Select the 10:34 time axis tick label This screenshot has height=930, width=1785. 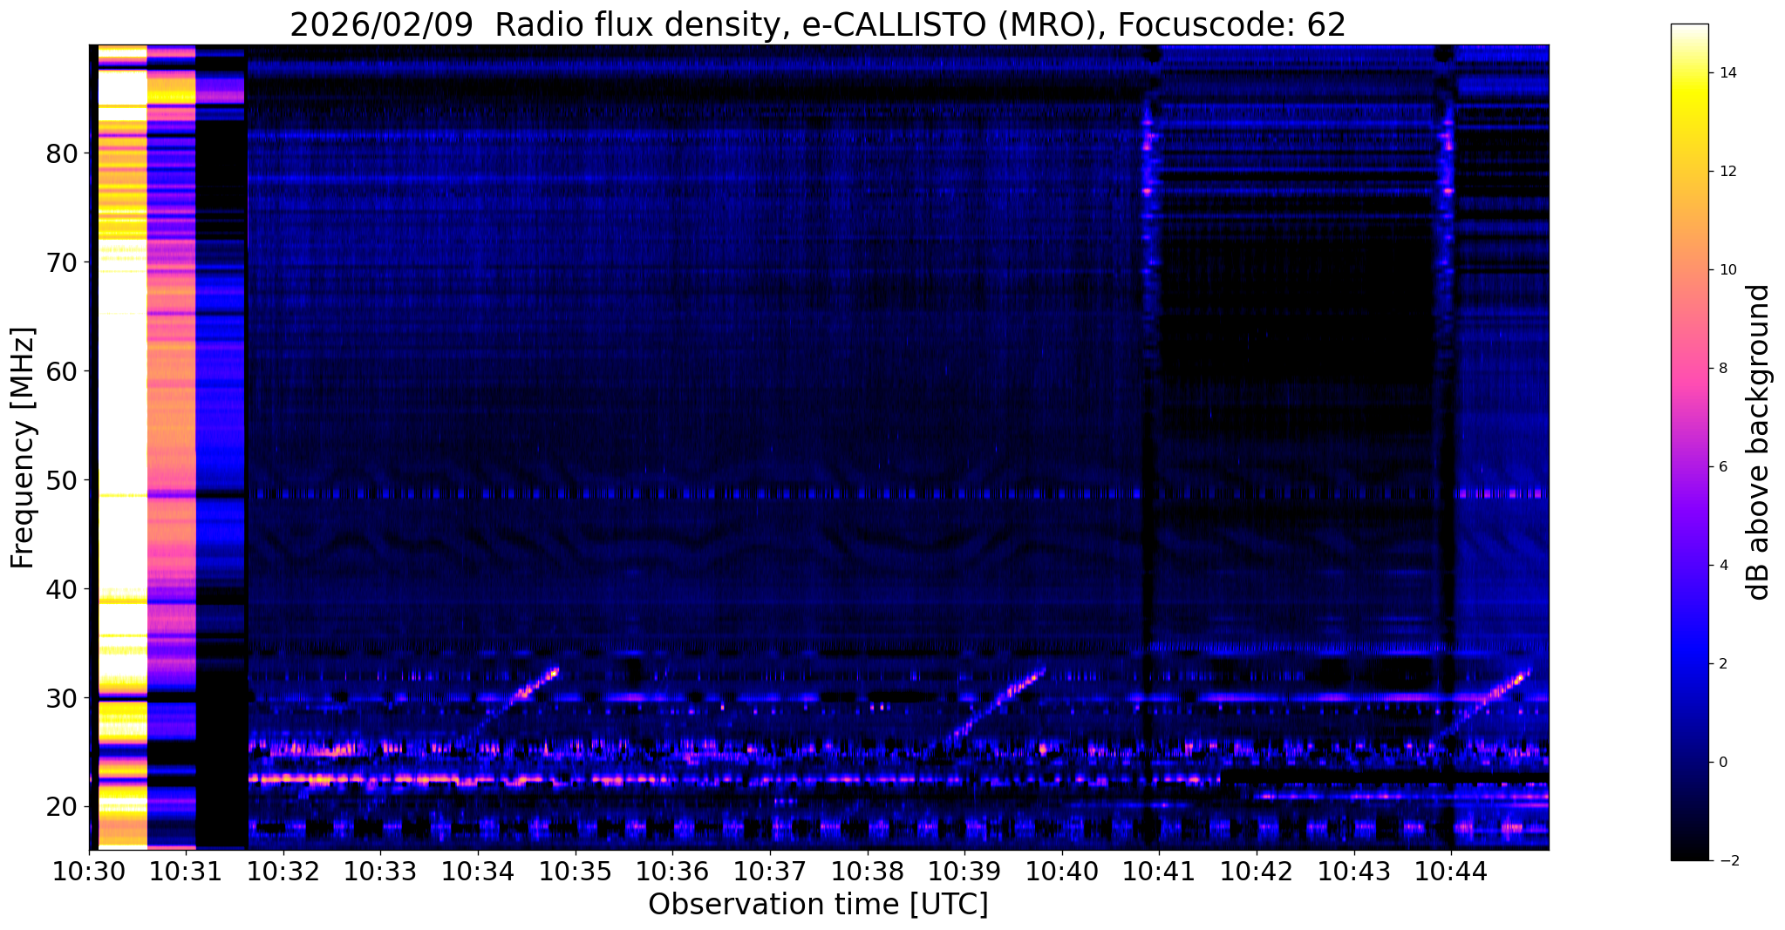479,871
